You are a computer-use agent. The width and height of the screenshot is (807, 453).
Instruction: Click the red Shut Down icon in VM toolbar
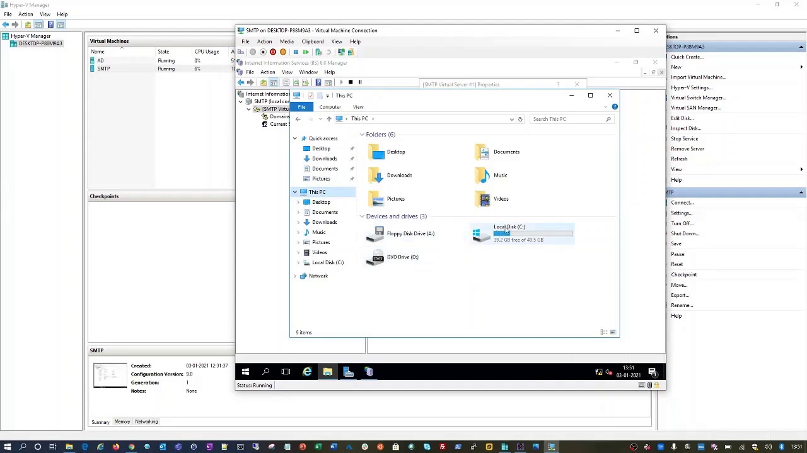(x=273, y=52)
